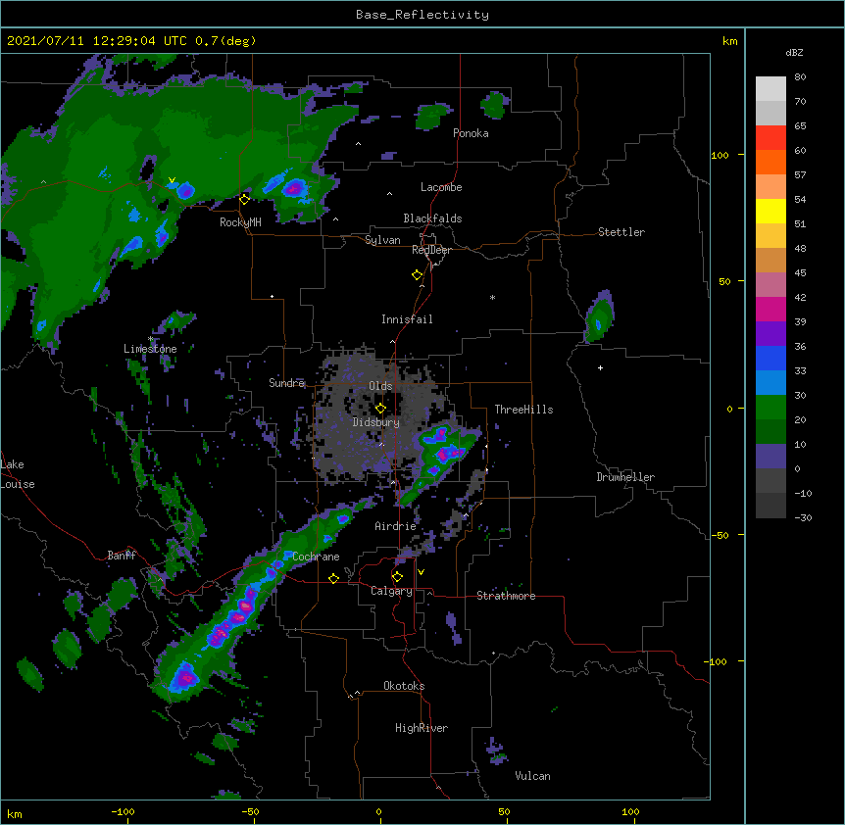845x825 pixels.
Task: Click the HighRiver town label
Action: [422, 728]
